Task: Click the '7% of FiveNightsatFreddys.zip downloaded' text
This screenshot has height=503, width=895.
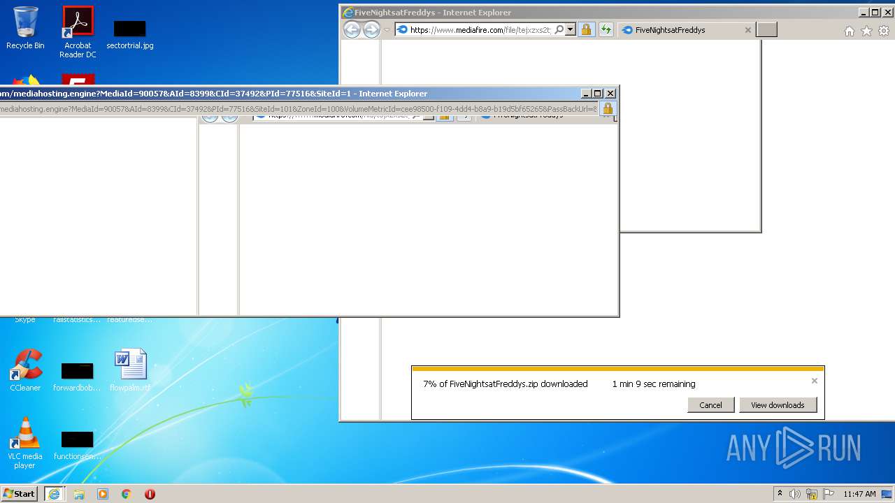Action: [505, 384]
